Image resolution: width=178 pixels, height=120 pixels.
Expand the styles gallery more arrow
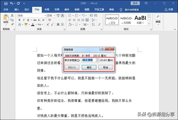pyautogui.click(x=149, y=24)
